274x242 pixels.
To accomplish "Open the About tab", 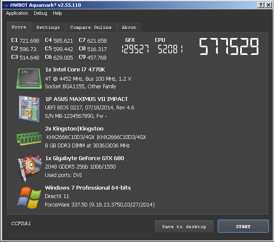I will [129, 27].
